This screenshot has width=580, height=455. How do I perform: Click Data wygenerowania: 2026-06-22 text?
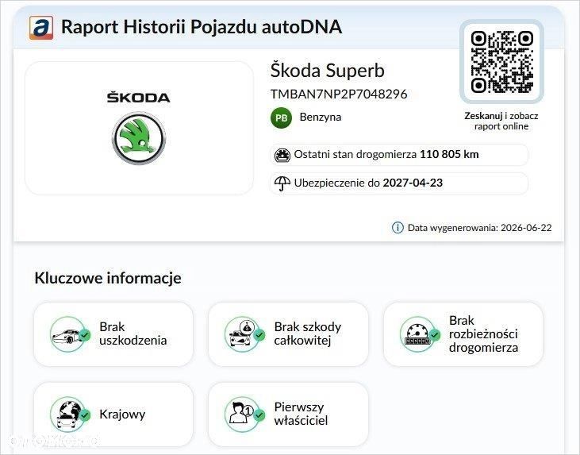pos(479,228)
